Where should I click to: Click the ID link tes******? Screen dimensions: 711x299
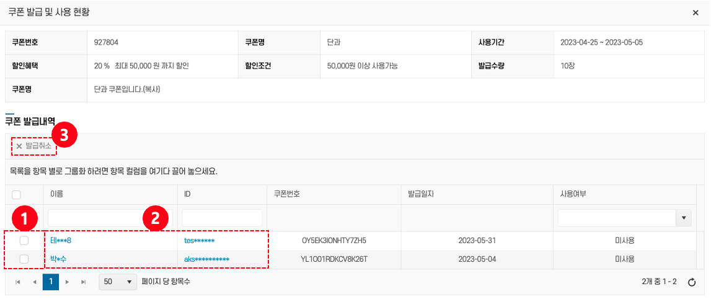tap(199, 240)
